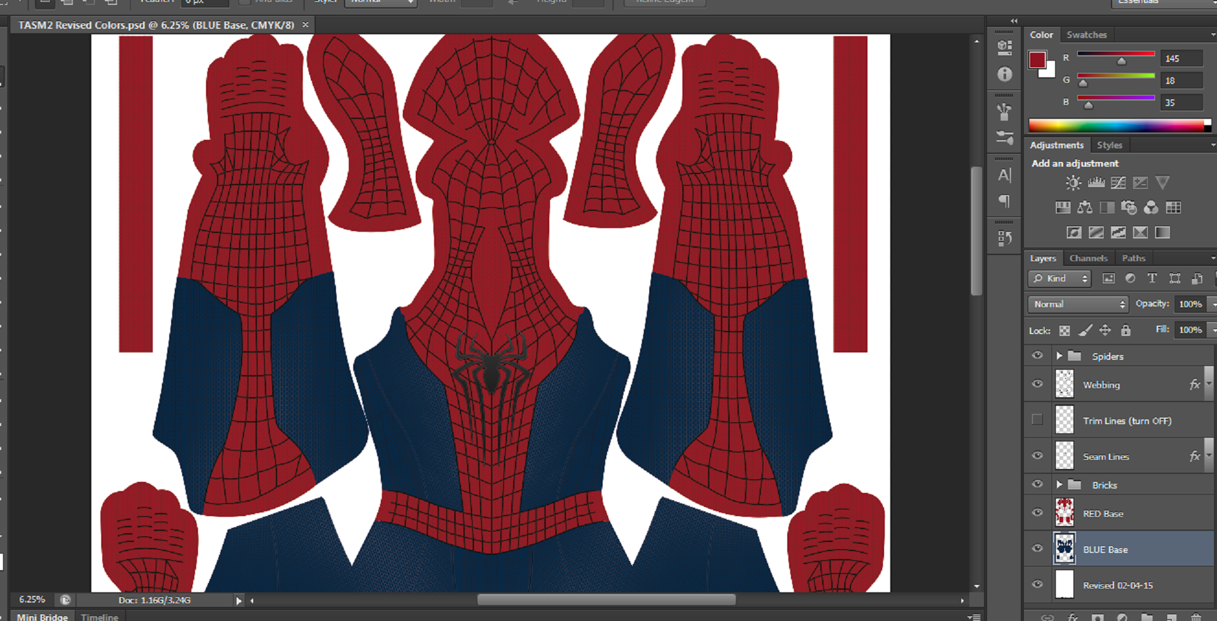
Task: Expand Webbing layer effects arrow
Action: (1208, 384)
